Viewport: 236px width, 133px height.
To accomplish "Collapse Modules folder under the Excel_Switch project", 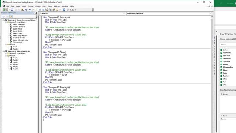I will [6, 44].
